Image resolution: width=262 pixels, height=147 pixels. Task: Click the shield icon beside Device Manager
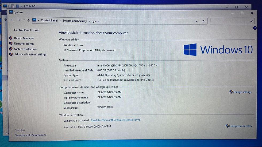tap(11, 38)
